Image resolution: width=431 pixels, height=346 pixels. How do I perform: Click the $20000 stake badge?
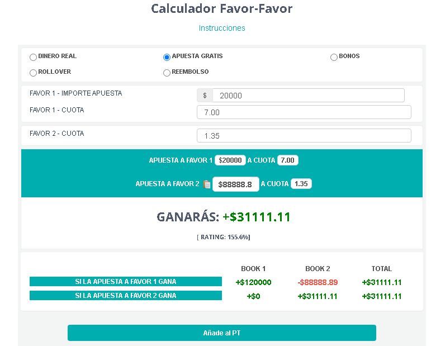[x=230, y=160]
